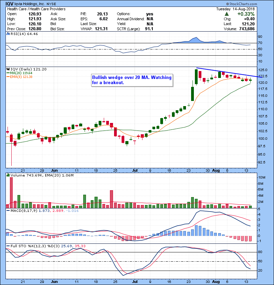Click the tallest red volume bar in May
The image size is (274, 285).
coord(11,193)
